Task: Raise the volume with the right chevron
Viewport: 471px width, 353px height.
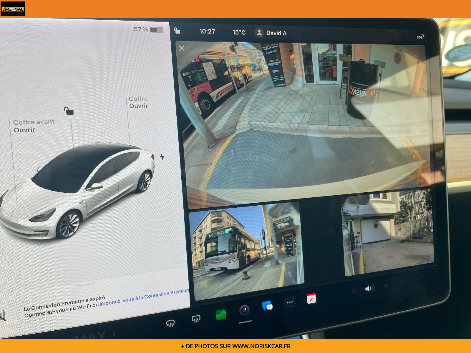Action: click(385, 286)
